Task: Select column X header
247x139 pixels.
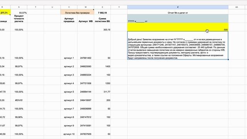Action: pyautogui.click(x=102, y=7)
